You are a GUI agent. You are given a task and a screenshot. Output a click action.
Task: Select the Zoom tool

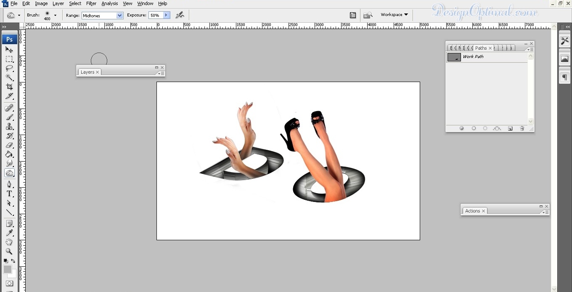pyautogui.click(x=9, y=252)
